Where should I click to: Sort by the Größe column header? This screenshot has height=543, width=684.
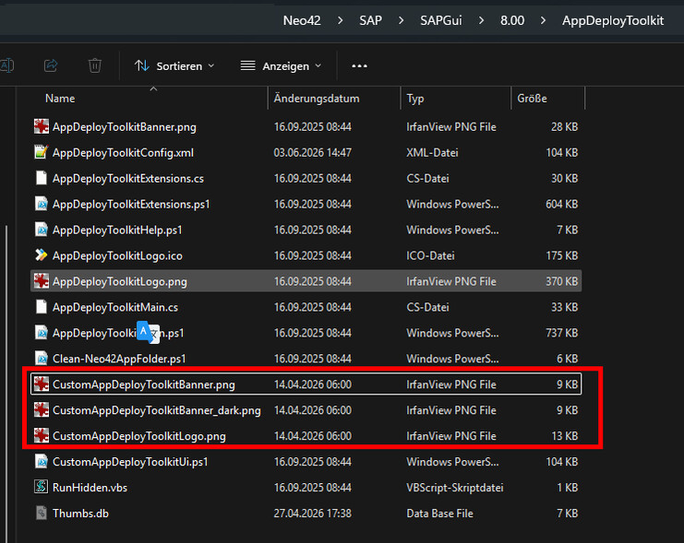pos(532,99)
